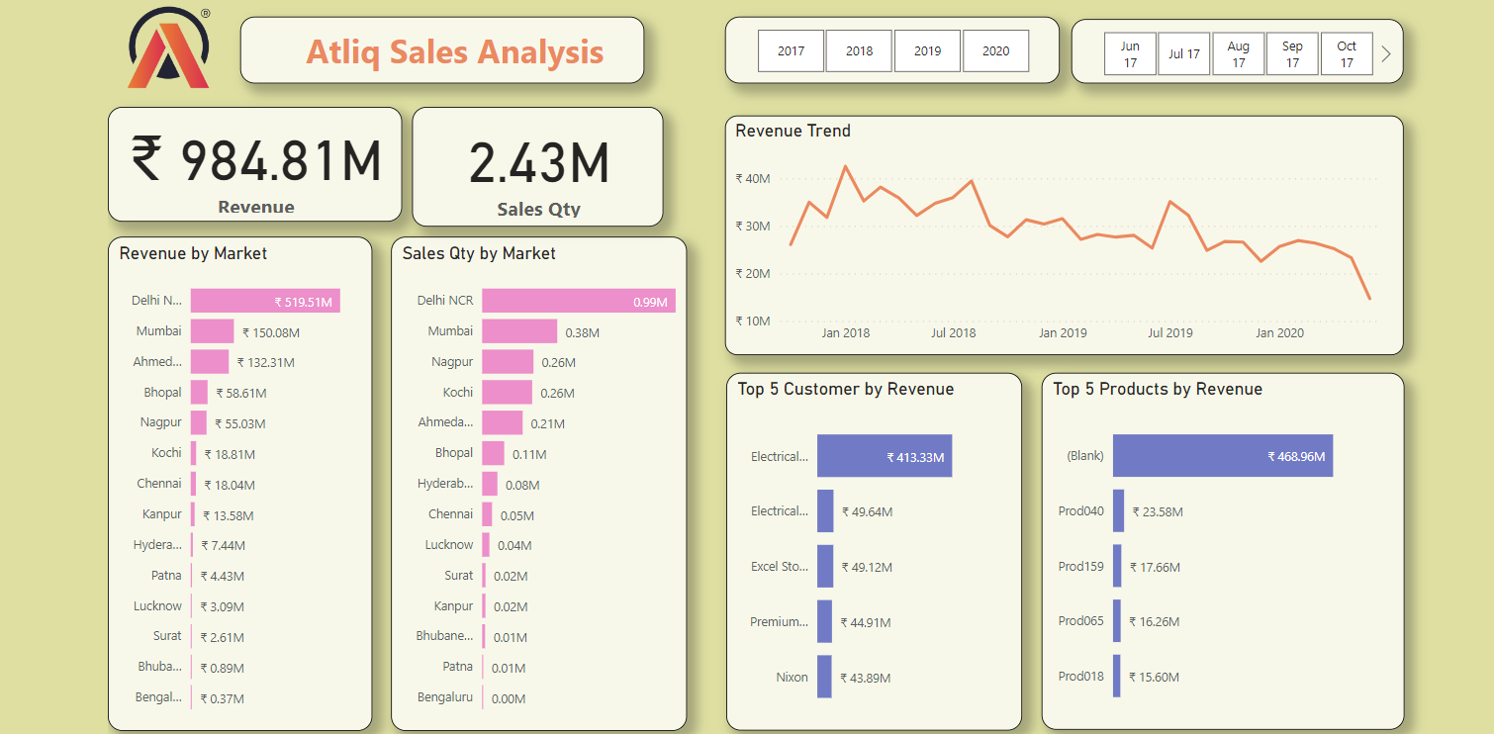The width and height of the screenshot is (1494, 734).
Task: Select Jun 17 month slicer tile
Action: [1130, 53]
